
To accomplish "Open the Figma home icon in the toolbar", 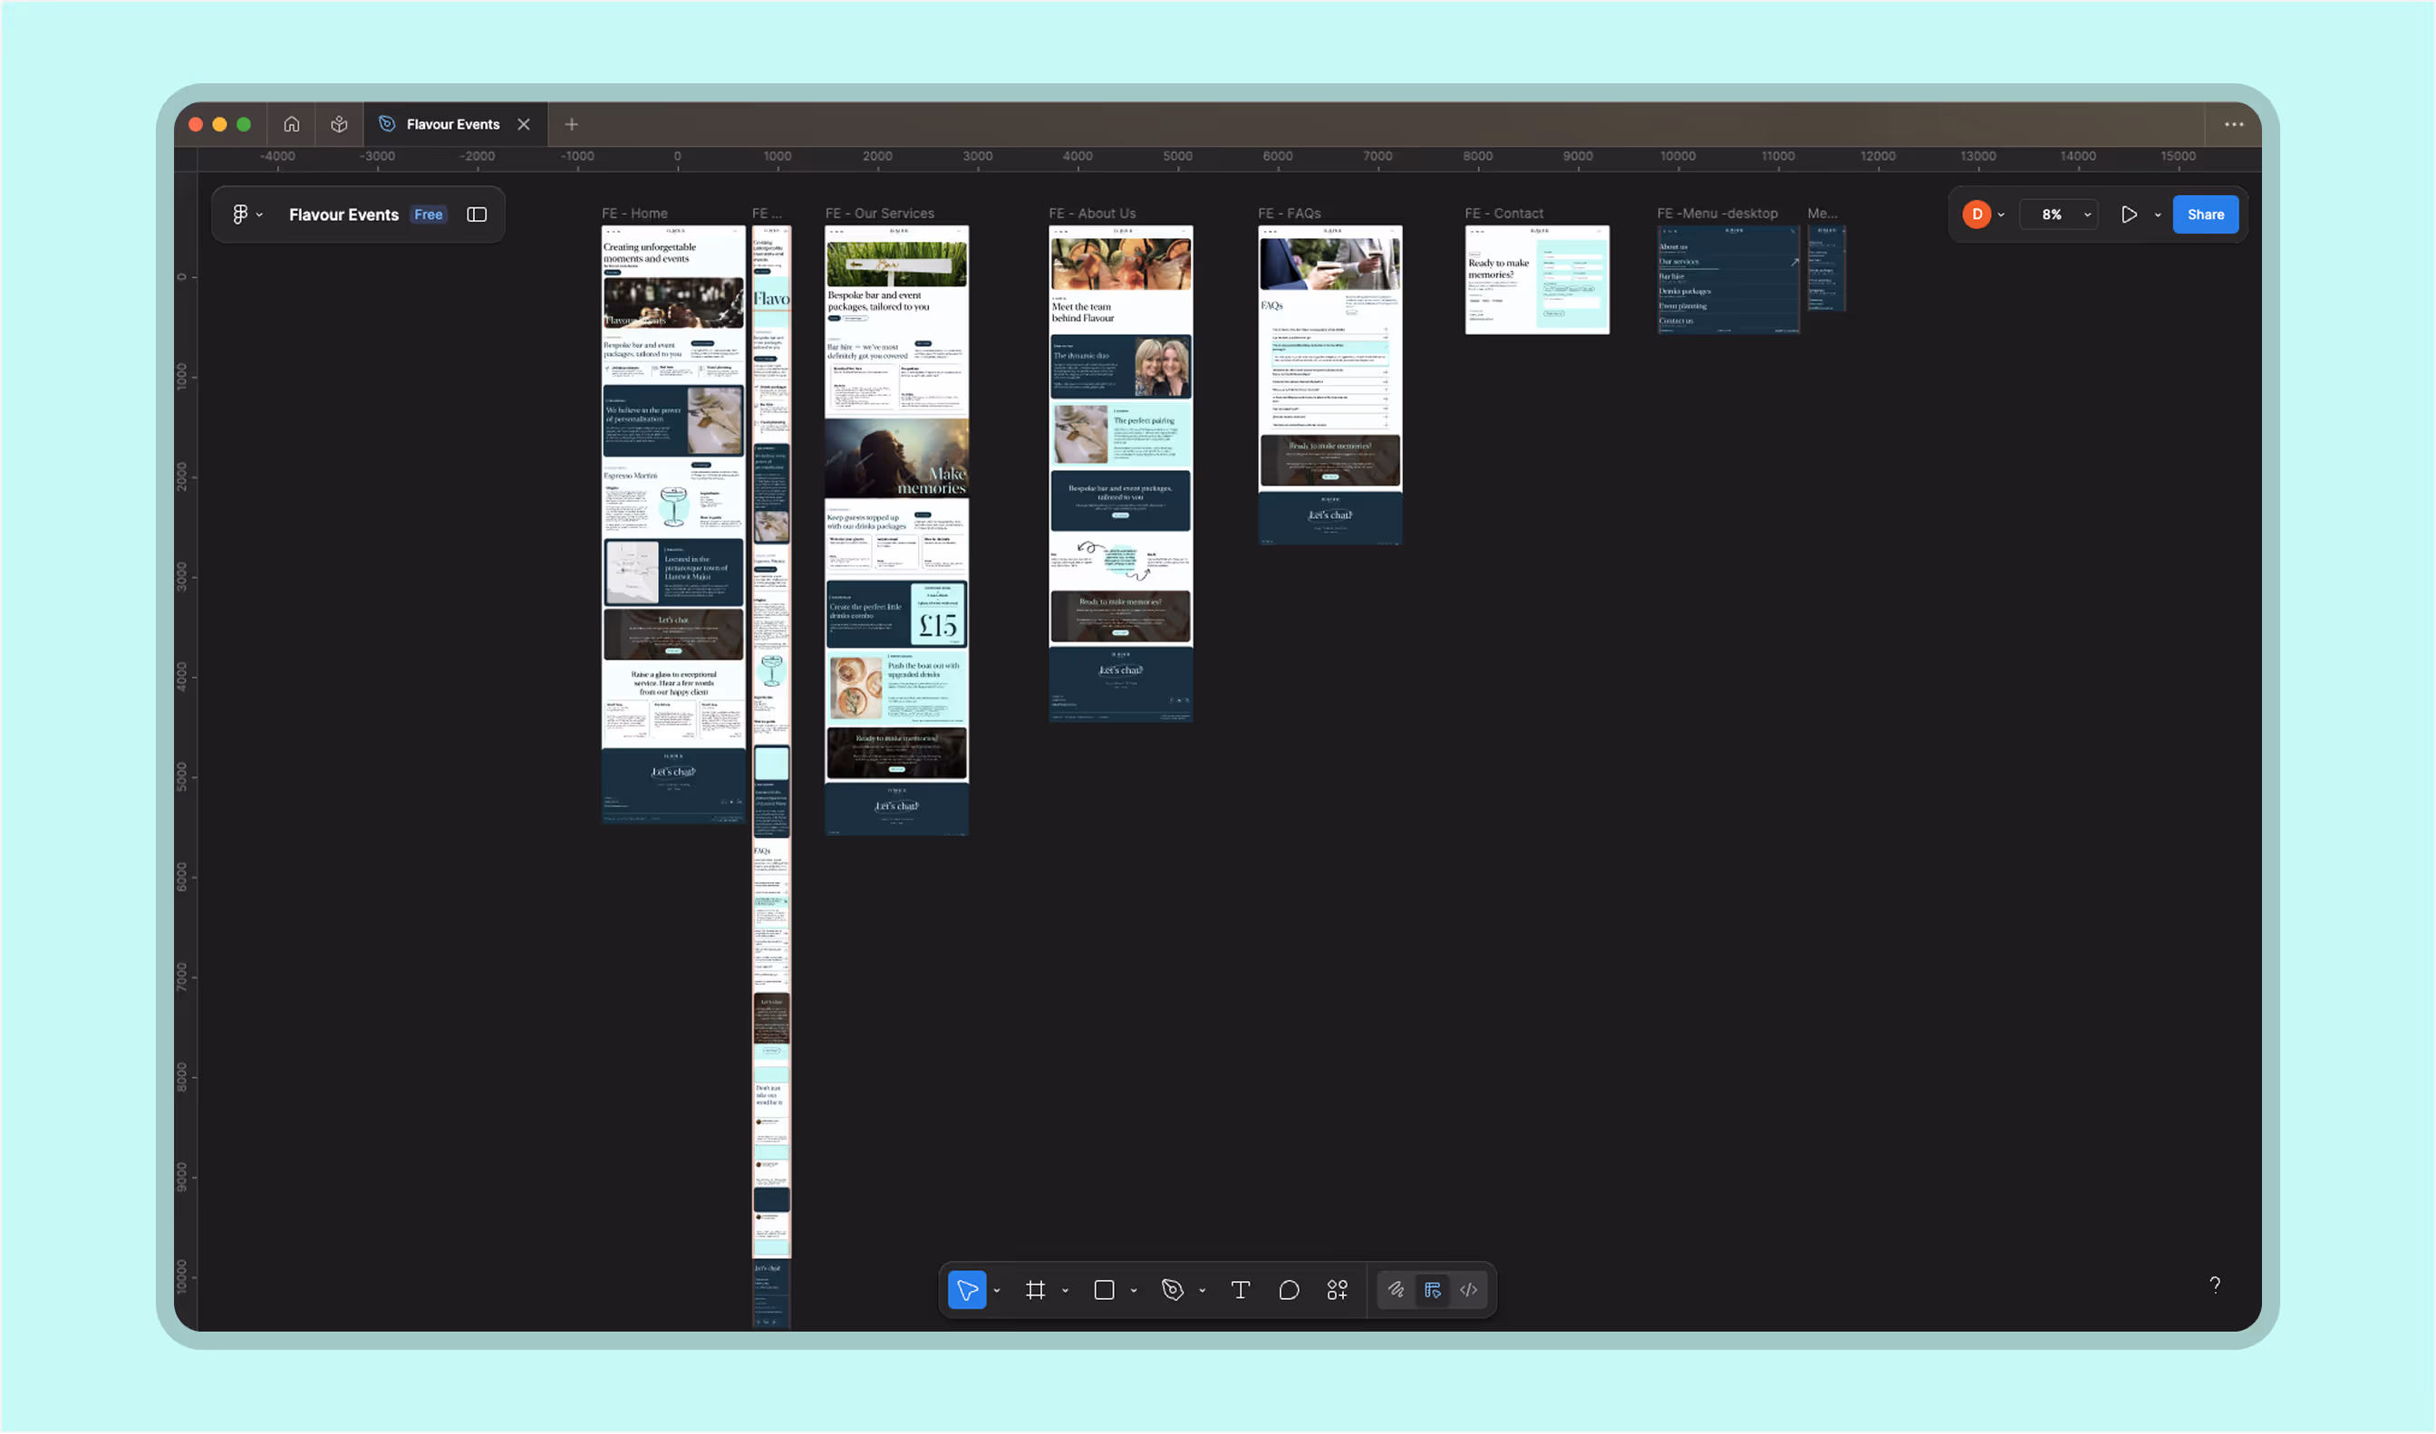I will (292, 124).
